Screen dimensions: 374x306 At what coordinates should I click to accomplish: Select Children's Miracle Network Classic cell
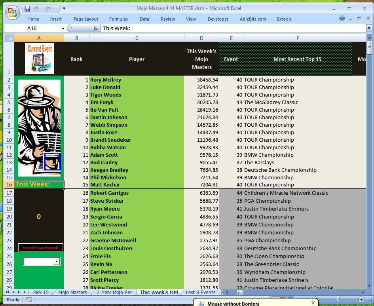click(x=298, y=193)
